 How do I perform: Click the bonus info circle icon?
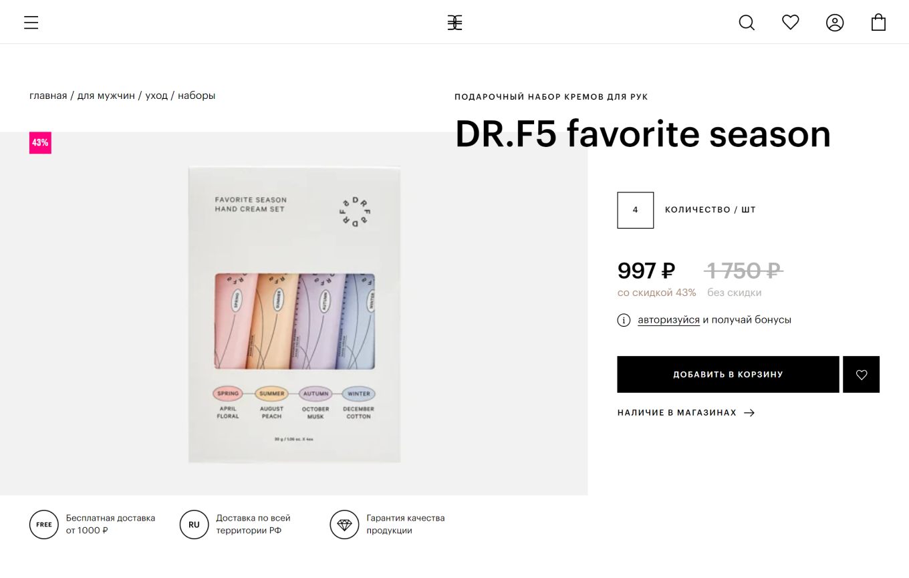(x=624, y=320)
